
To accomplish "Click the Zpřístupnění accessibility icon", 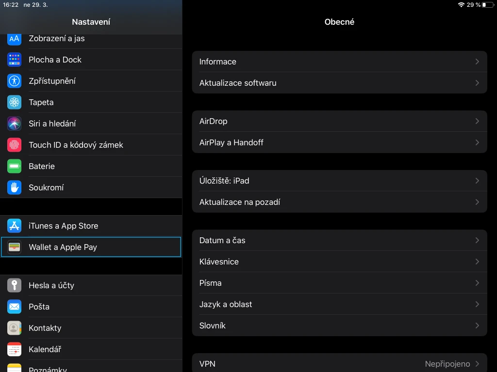I will point(14,81).
